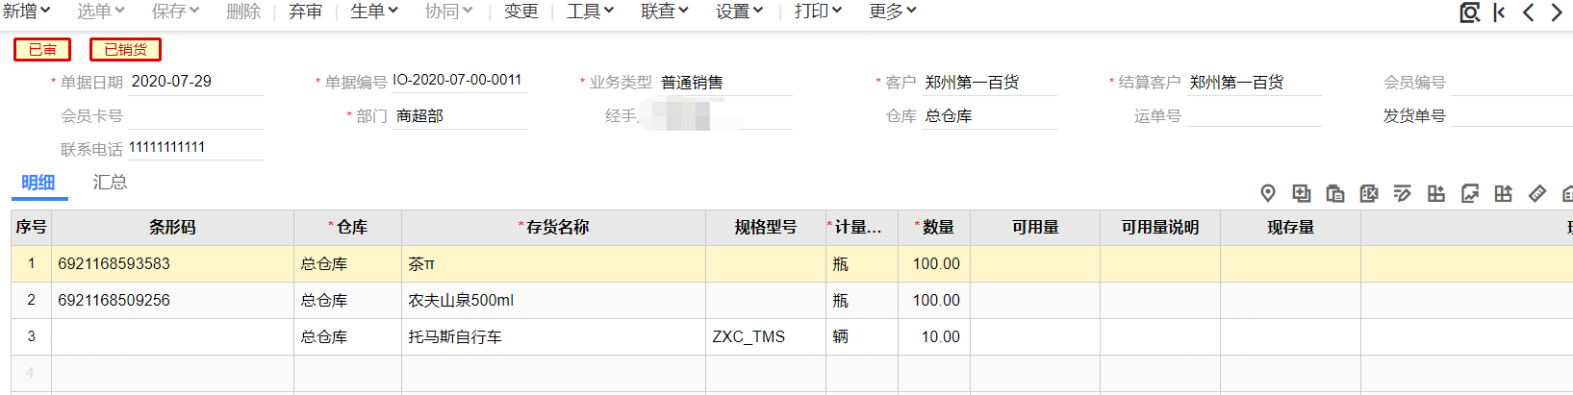Switch to the 汇总 tab

(110, 182)
